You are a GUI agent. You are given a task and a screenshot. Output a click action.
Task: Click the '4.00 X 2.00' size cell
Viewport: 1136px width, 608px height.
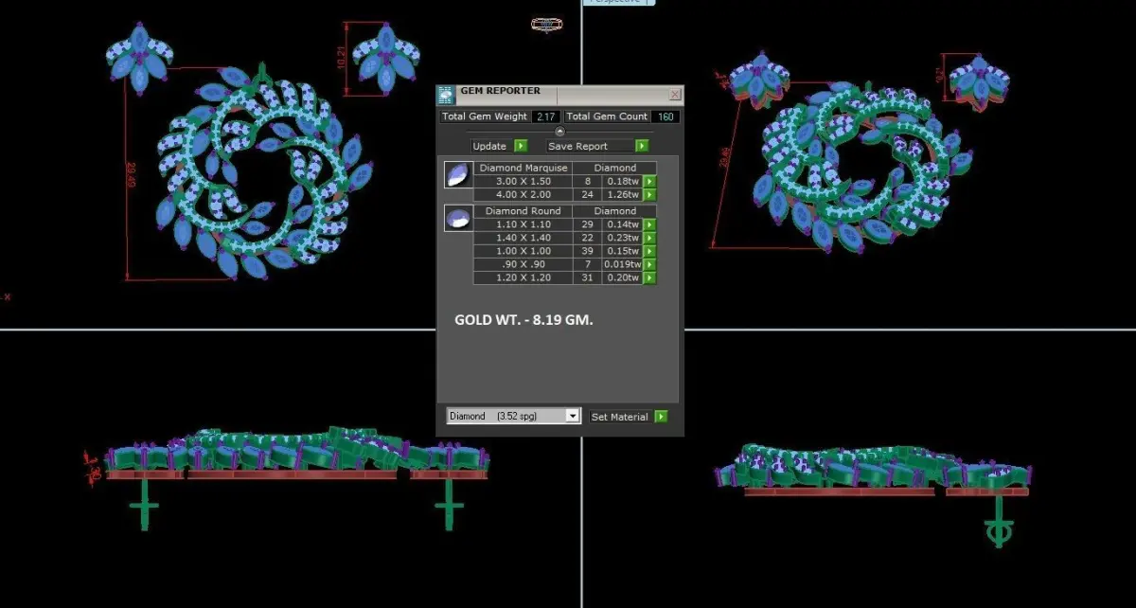click(x=523, y=195)
